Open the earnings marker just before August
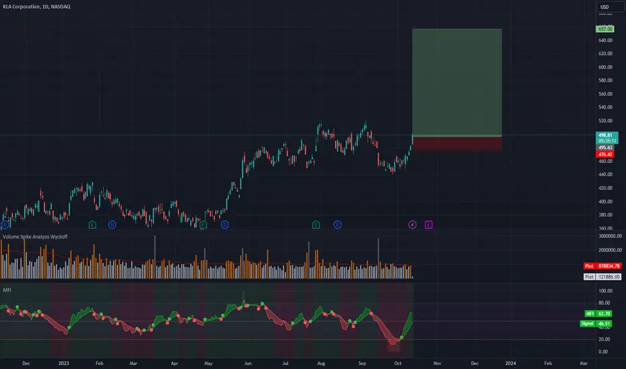626x369 pixels. pos(316,225)
